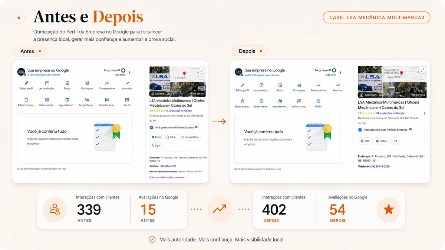Open three-dot menu next to 54 avaliações
Viewport: 445px width, 250px height.
pos(424,113)
